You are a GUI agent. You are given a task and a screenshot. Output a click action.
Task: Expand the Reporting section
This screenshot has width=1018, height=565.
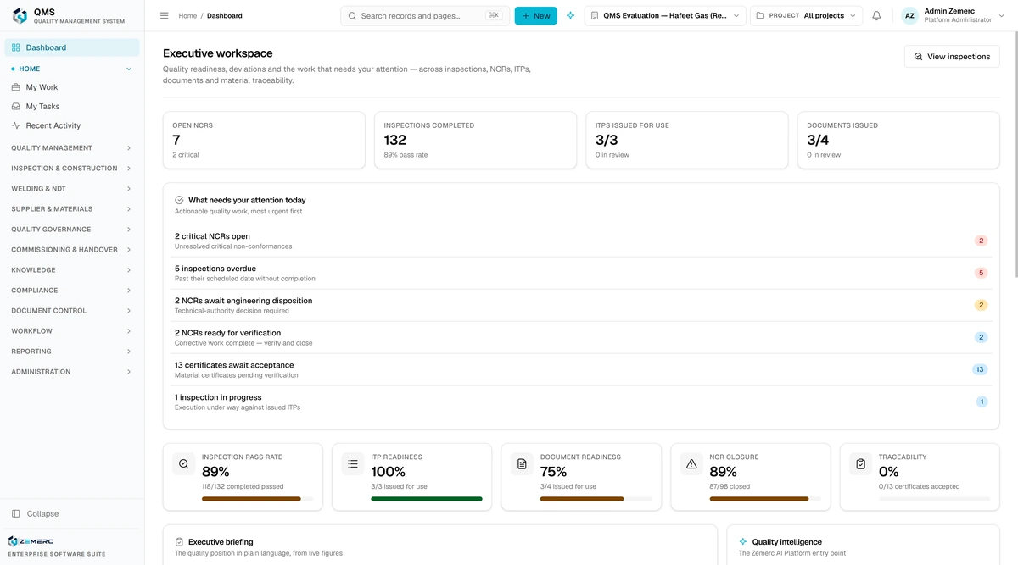[71, 352]
